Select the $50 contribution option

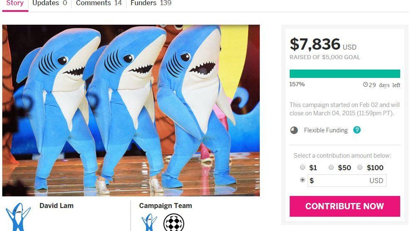(x=331, y=167)
